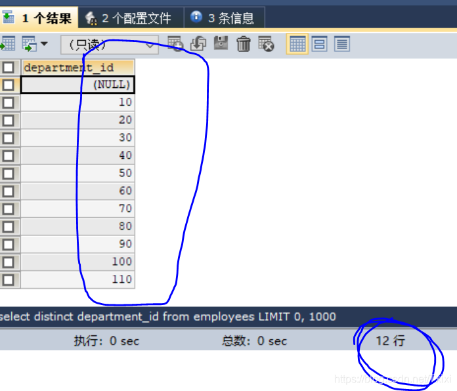The height and width of the screenshot is (391, 457).
Task: Click the 执行: 0 sec status entry
Action: [x=106, y=341]
